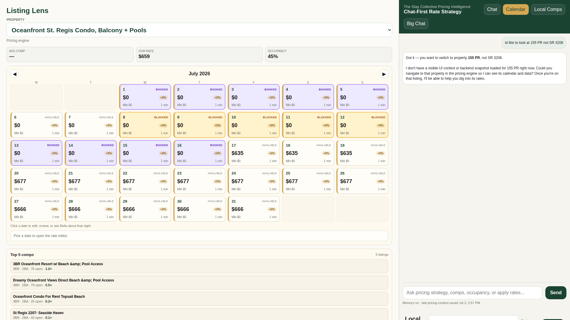Select July 12 blocked date
Screen dimensions: 570x320
click(362, 125)
